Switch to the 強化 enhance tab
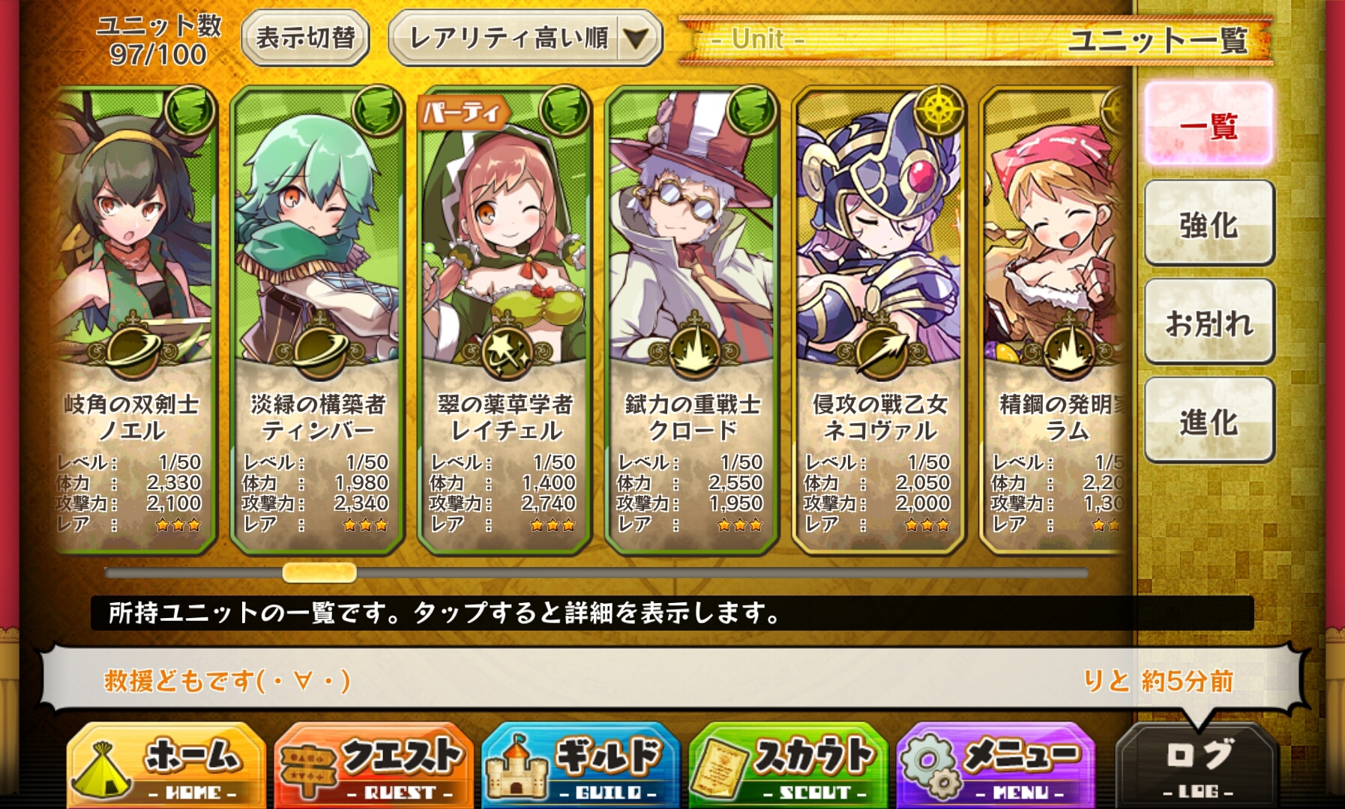Screen dimensions: 1345x809 pos(1209,223)
